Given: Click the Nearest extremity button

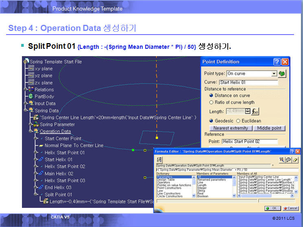Looking at the screenshot, I should point(231,128).
